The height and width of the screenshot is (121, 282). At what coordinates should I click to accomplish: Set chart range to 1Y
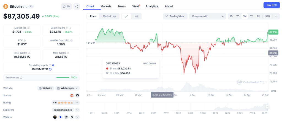pos(251,16)
